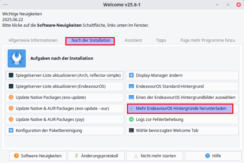
Task: Click the green Logs zur Fehlerbehebung icon
Action: pos(131,119)
